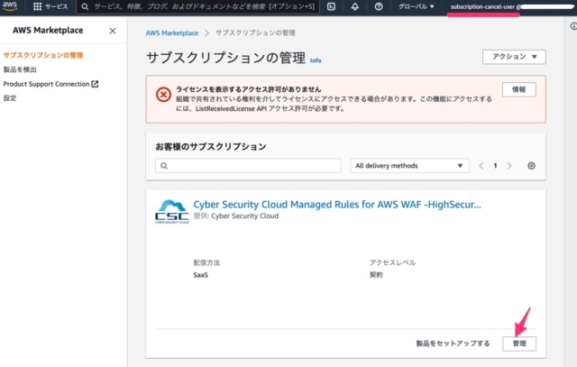Click the CSC product logo
Image resolution: width=577 pixels, height=367 pixels.
(x=172, y=212)
